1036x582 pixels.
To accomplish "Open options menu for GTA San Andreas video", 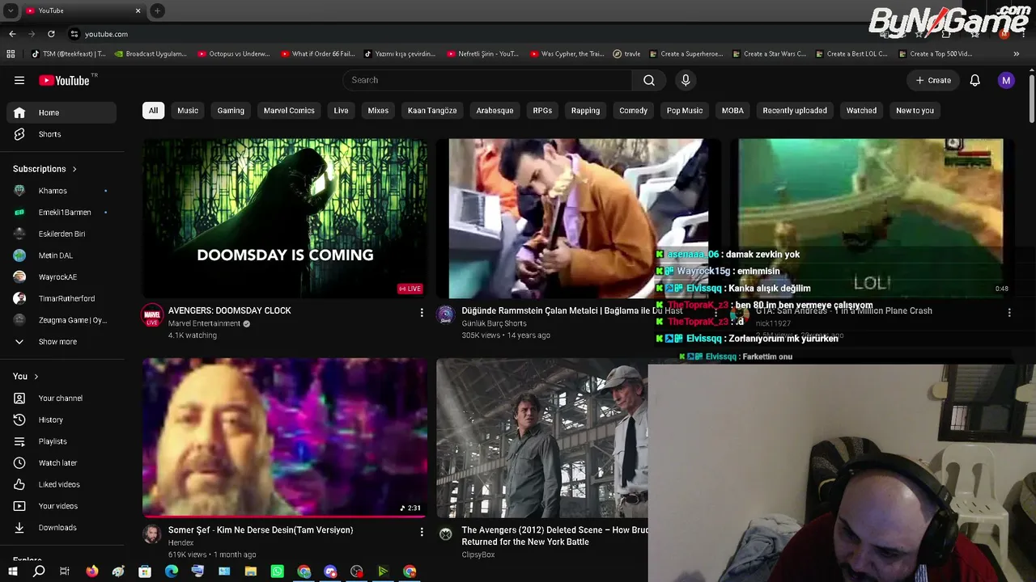I will pyautogui.click(x=1009, y=312).
